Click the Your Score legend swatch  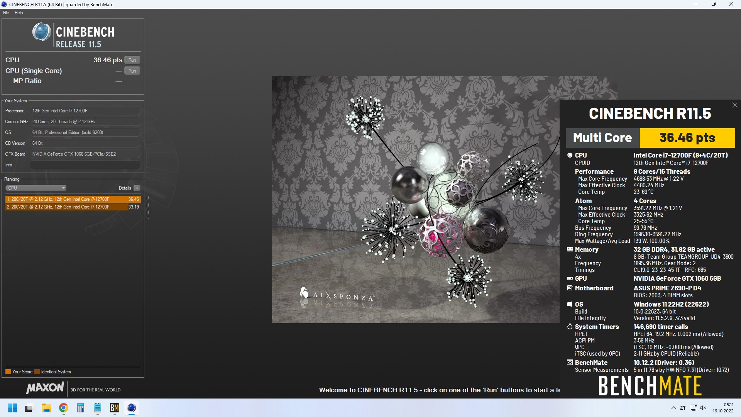click(8, 372)
